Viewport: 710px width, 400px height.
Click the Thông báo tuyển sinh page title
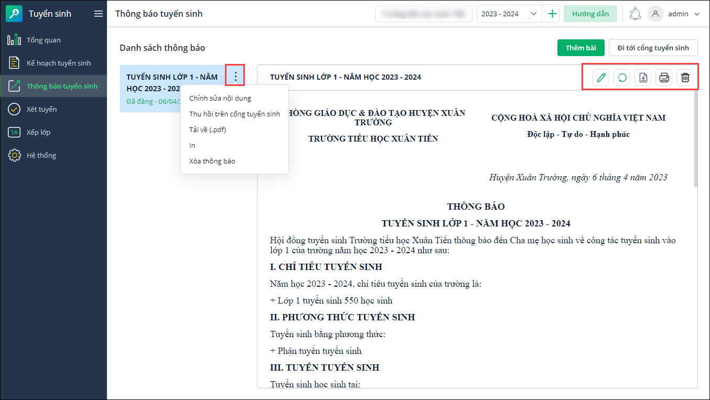159,14
